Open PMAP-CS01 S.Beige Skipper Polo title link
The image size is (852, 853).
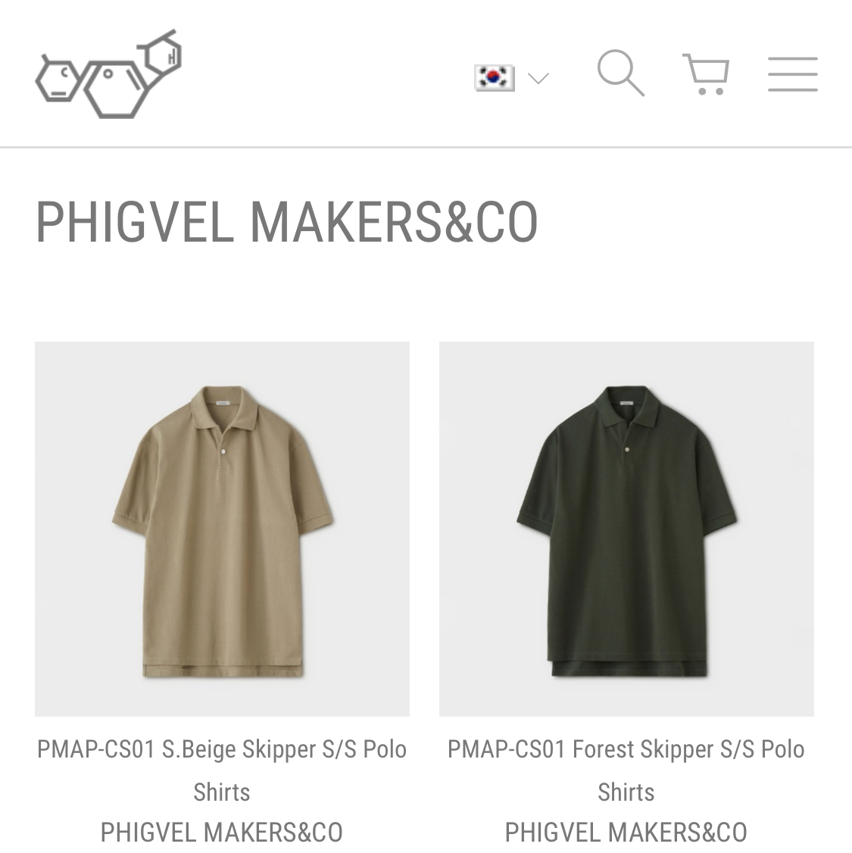click(x=222, y=770)
